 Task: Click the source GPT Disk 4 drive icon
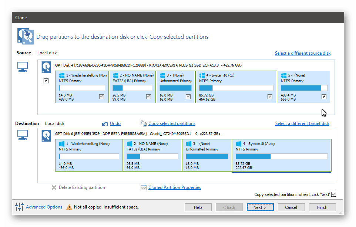[46, 67]
